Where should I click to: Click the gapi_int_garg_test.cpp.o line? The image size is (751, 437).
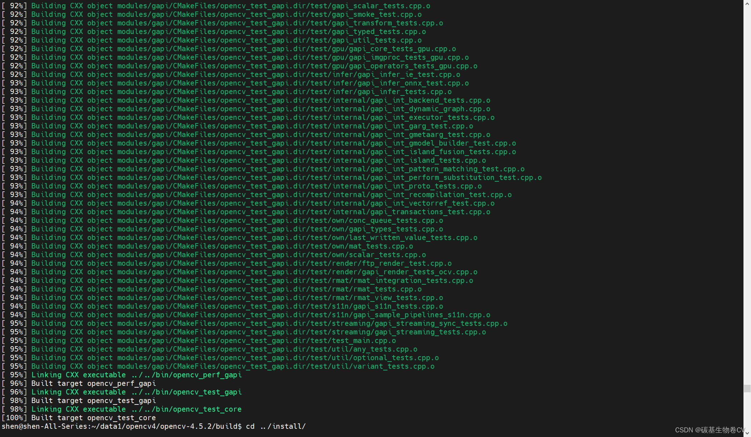tap(237, 126)
